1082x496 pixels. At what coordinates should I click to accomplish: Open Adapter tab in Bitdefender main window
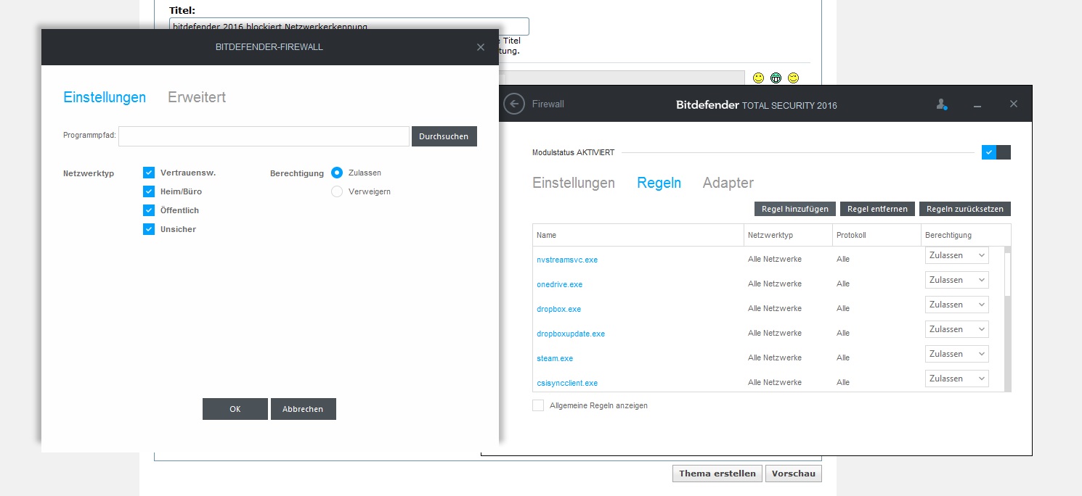tap(728, 183)
